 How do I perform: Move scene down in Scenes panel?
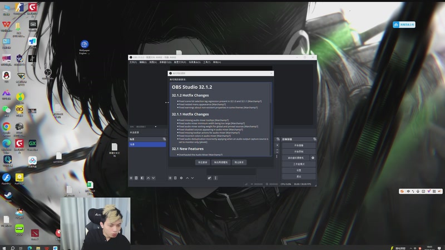[x=154, y=178]
